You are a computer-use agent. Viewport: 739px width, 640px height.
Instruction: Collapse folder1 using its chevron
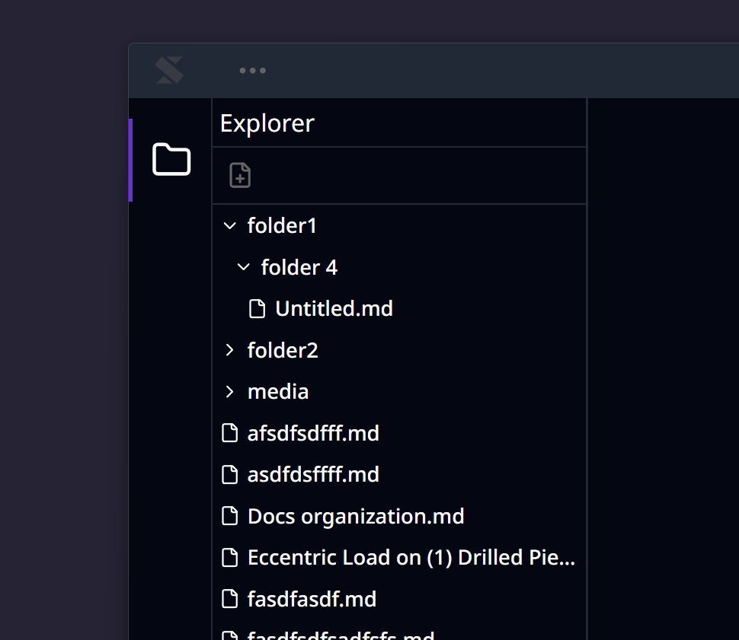click(x=229, y=226)
